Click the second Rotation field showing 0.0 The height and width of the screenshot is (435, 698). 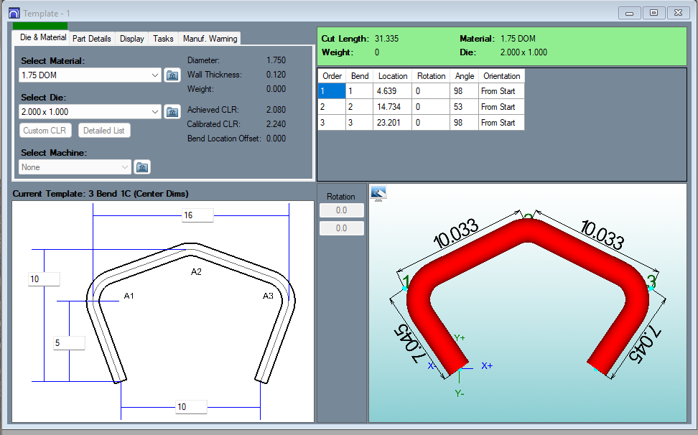coord(341,228)
